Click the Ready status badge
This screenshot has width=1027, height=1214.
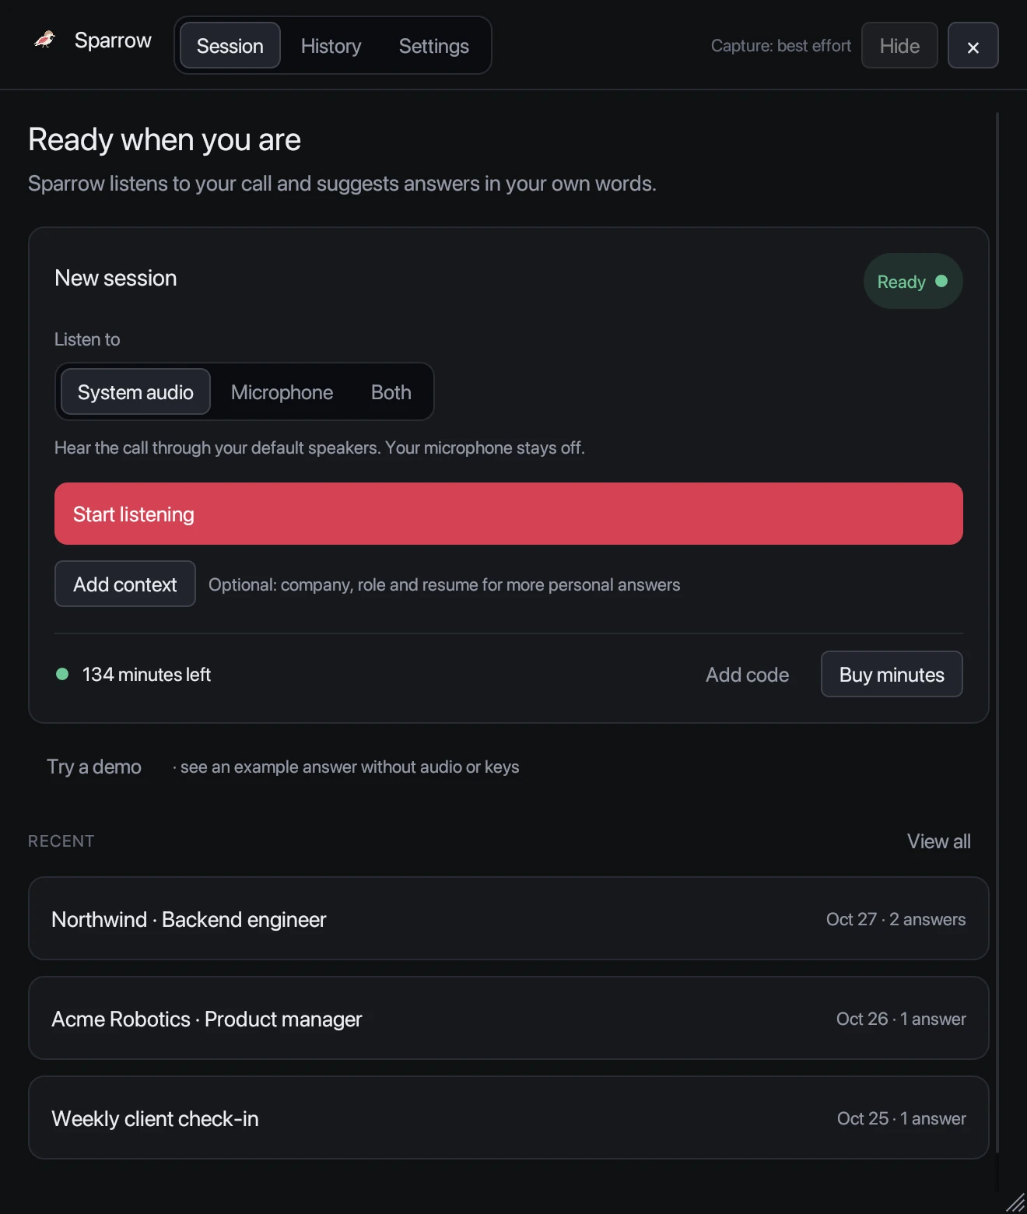click(913, 282)
